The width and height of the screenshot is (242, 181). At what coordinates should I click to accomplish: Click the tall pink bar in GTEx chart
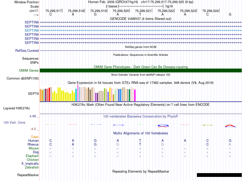[78, 93]
